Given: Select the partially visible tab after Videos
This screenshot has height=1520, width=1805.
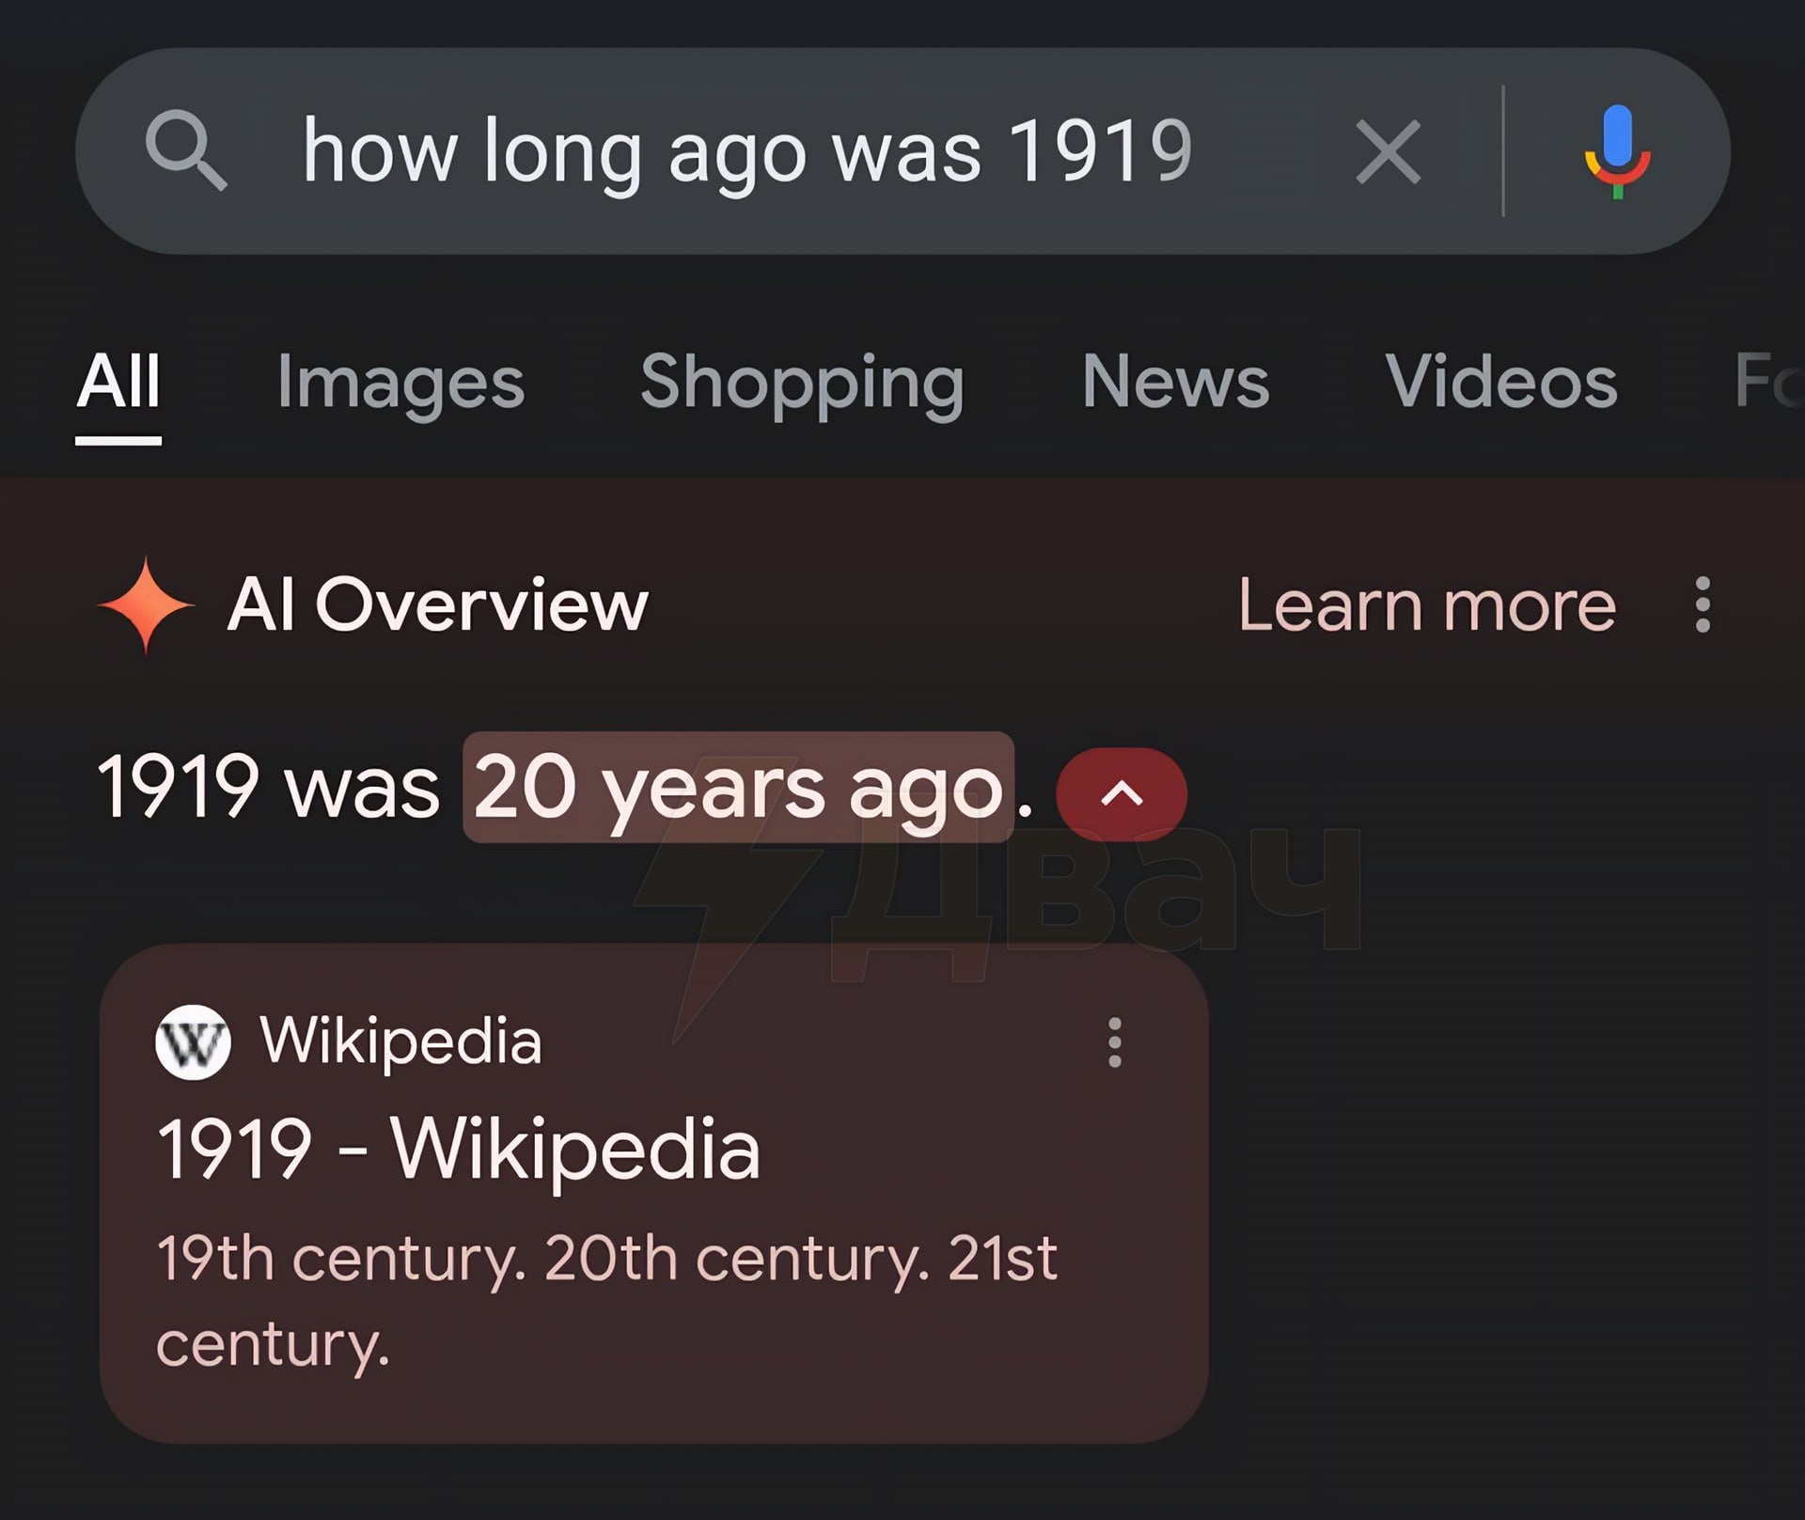Looking at the screenshot, I should (1767, 382).
